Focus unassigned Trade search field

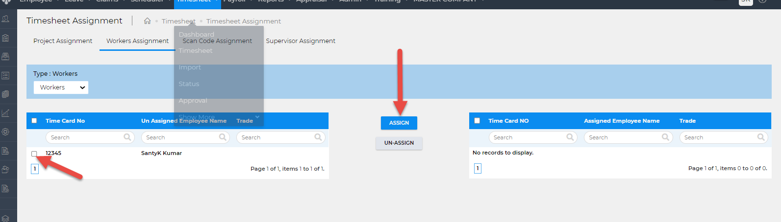coord(281,137)
